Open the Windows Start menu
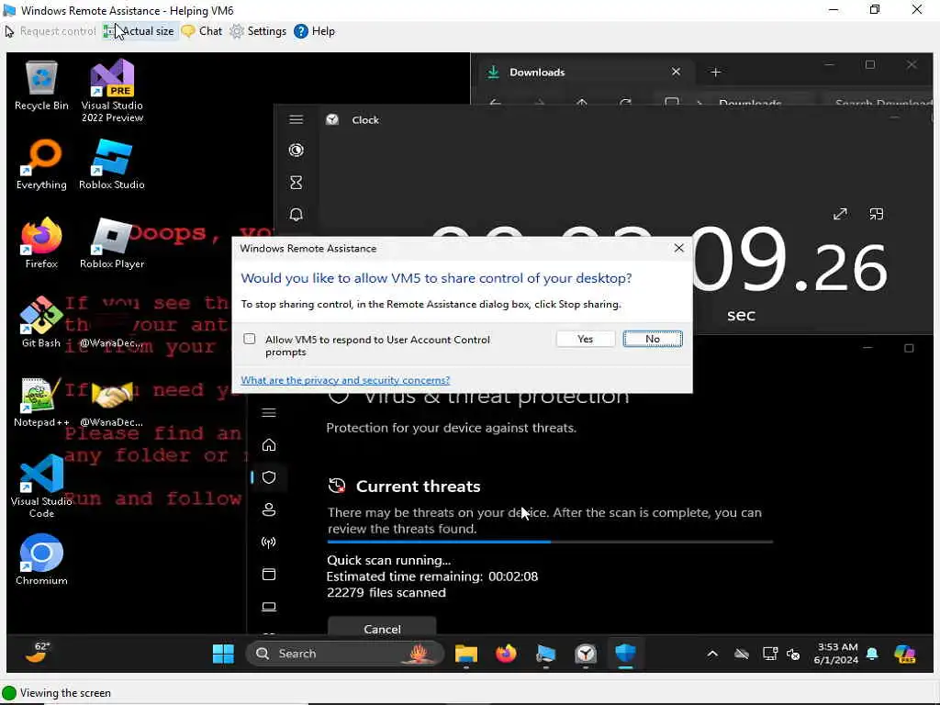The image size is (940, 705). [x=224, y=654]
